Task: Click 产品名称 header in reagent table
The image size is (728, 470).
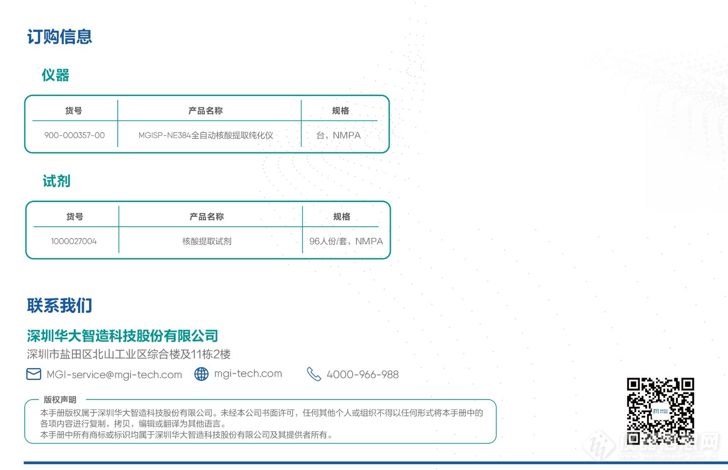Action: (207, 217)
